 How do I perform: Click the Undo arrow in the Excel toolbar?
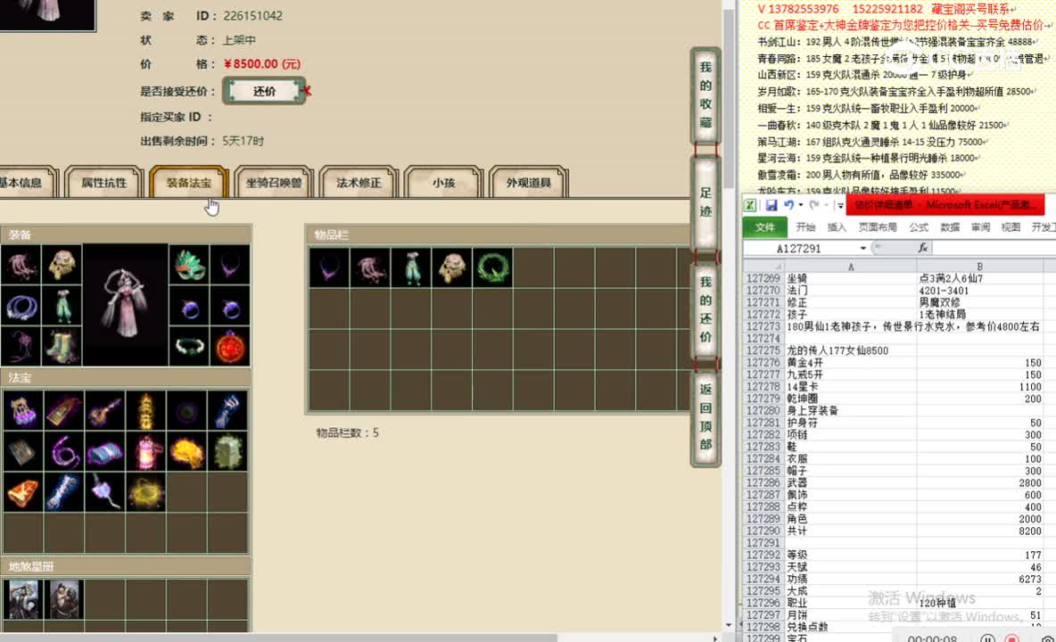pyautogui.click(x=788, y=205)
